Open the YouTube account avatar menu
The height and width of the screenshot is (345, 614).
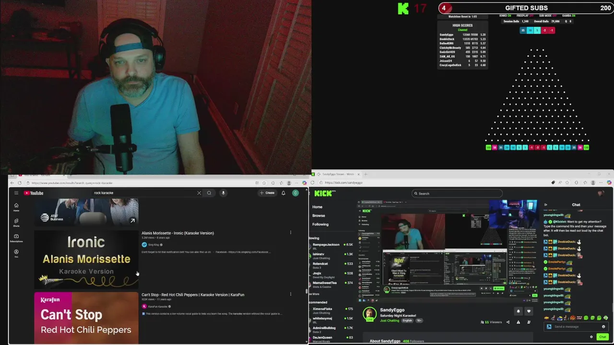coord(295,193)
